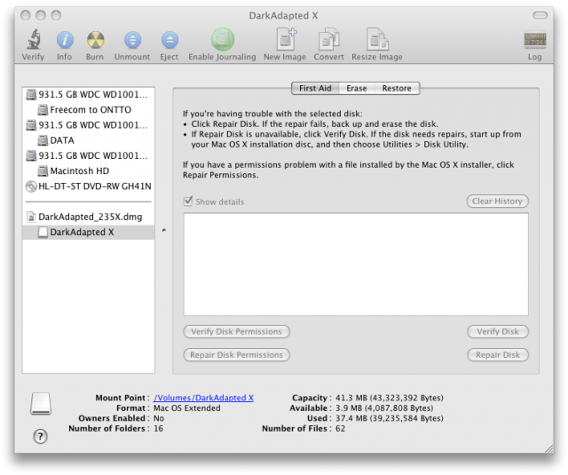Select the Macintosh HD volume
This screenshot has width=568, height=475.
point(88,170)
